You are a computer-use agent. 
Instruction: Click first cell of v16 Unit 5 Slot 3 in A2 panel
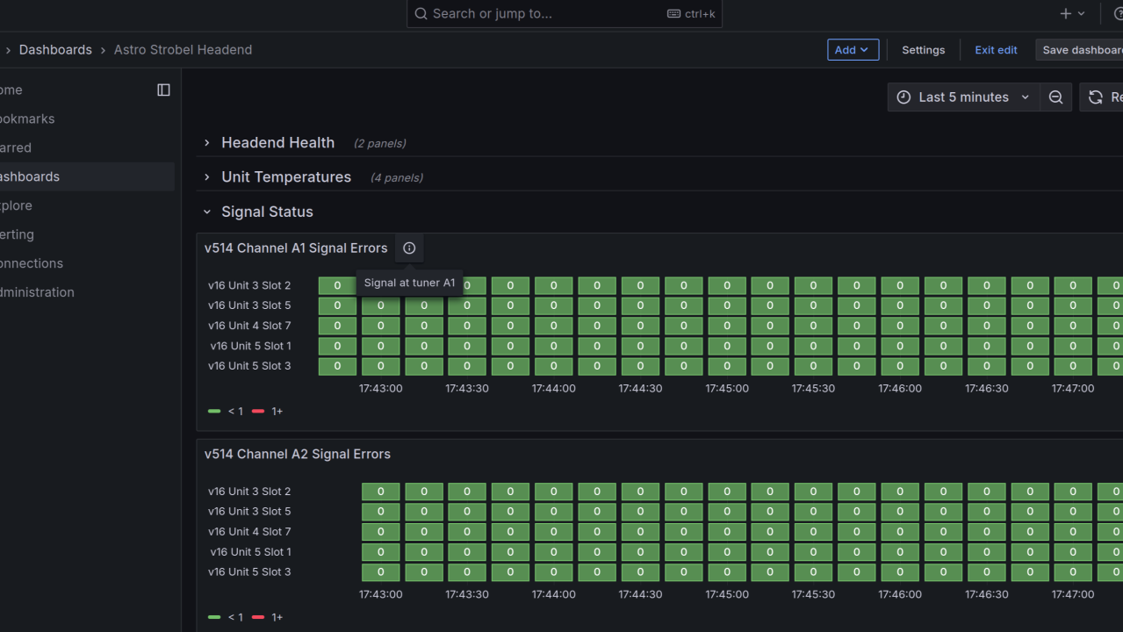(380, 572)
